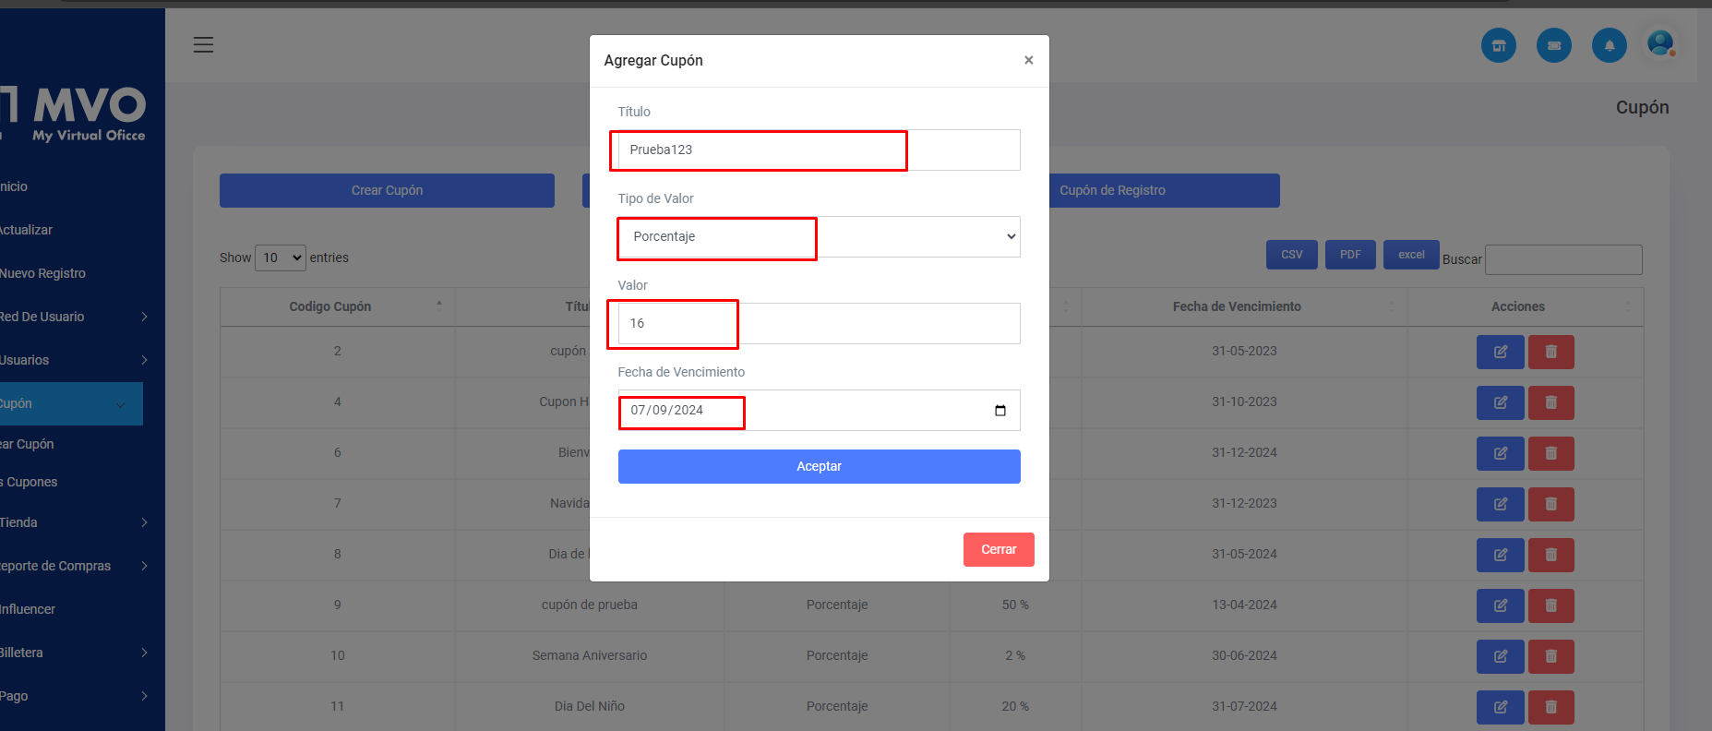1712x731 pixels.
Task: Click edit icon for coupon row 2
Action: click(x=1500, y=352)
